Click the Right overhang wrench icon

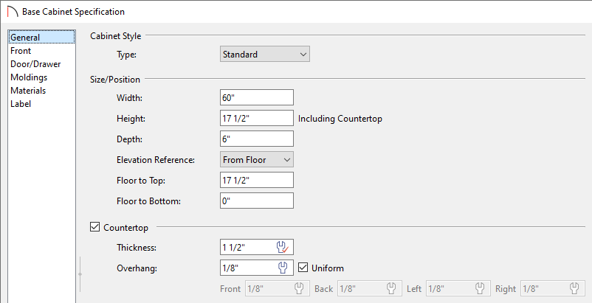pyautogui.click(x=574, y=289)
